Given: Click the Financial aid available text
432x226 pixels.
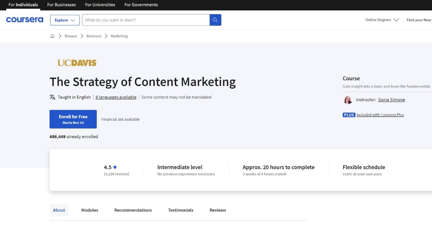Looking at the screenshot, I should coord(121,119).
